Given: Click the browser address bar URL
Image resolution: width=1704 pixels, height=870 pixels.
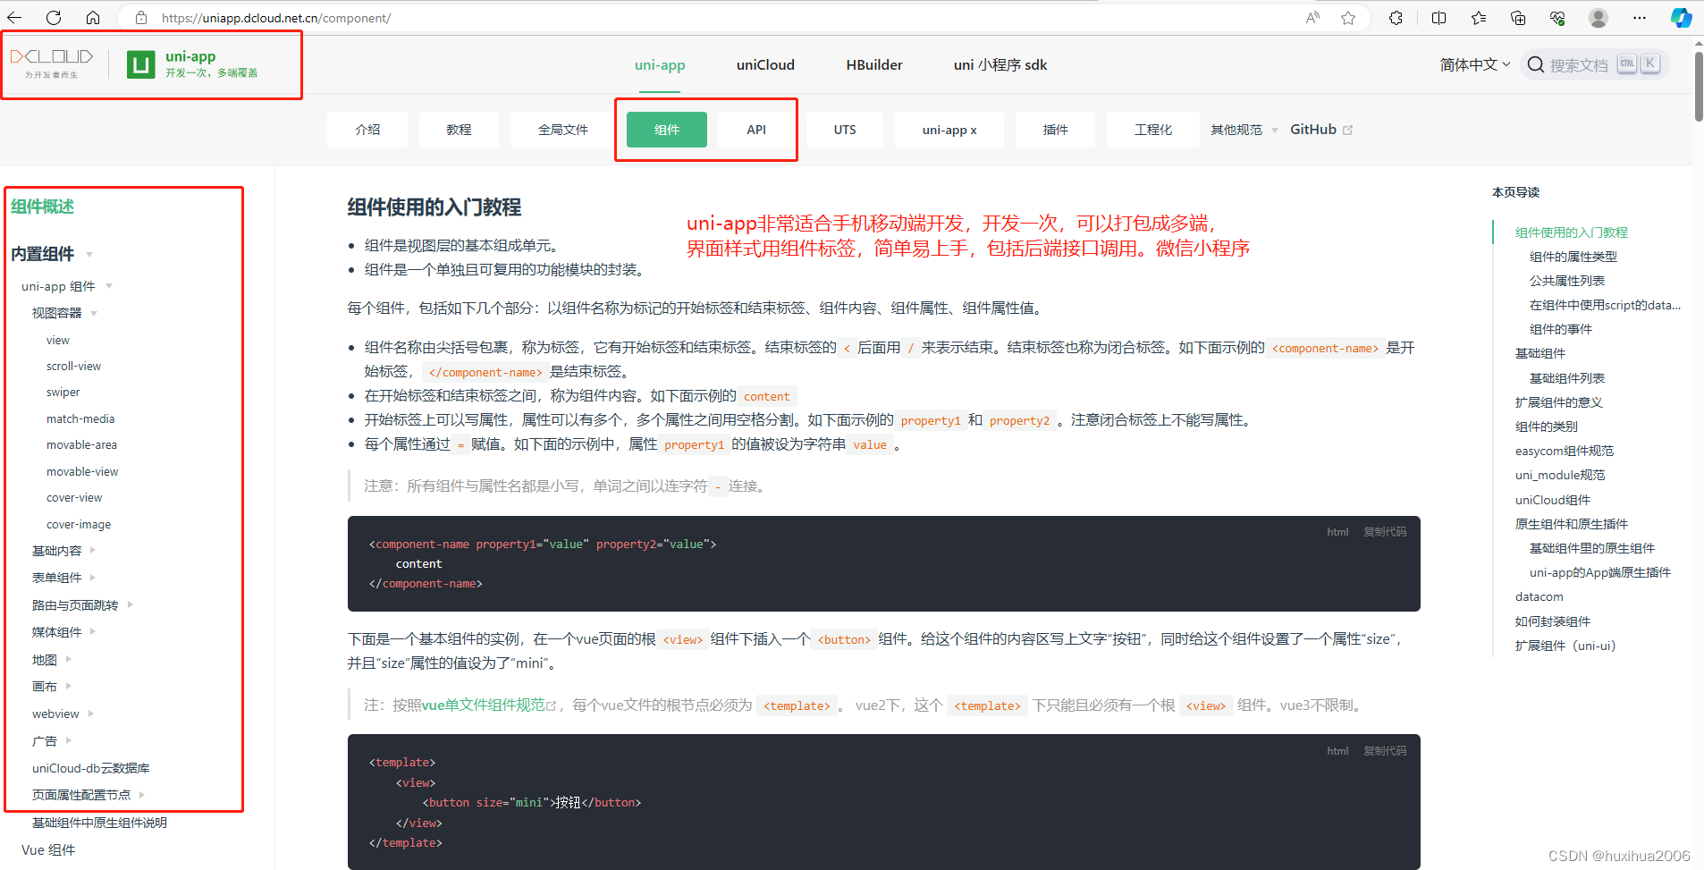Looking at the screenshot, I should coord(276,18).
